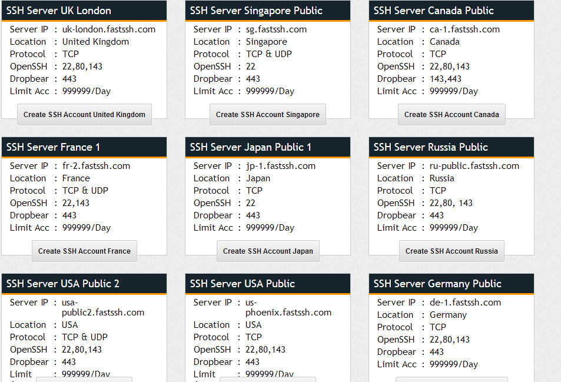
Task: Click the uk-london.fastssh.com server address
Action: 109,29
